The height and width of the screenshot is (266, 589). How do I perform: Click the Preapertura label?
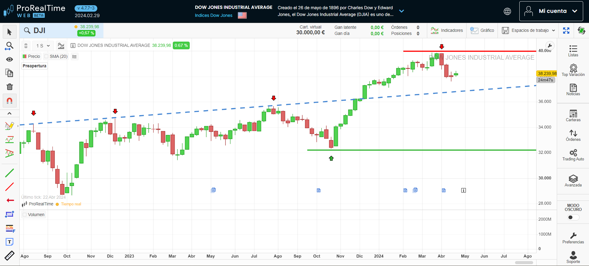click(34, 66)
